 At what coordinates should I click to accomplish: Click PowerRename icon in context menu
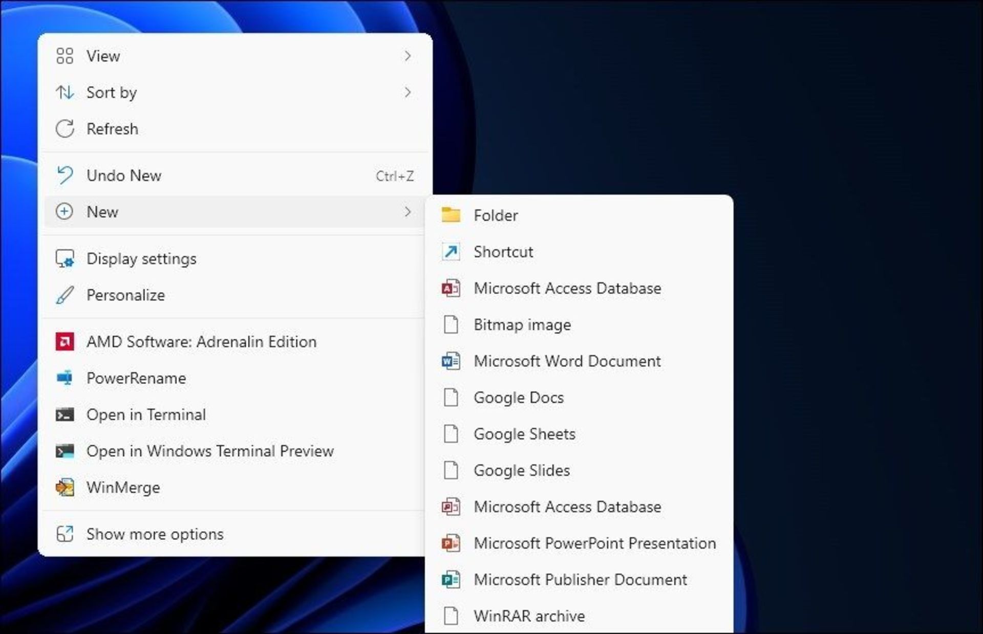(x=65, y=378)
